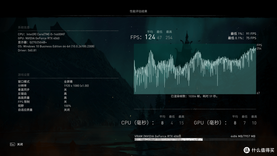Click the CPU minimum value 4
Viewport: 277px width, 156px height.
tap(172, 123)
